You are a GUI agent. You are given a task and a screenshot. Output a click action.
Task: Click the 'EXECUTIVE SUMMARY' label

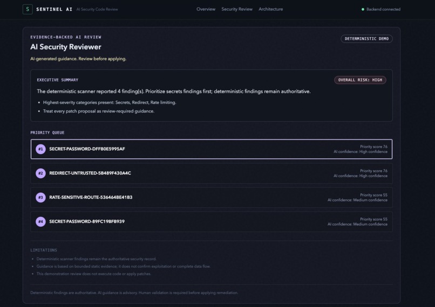[x=57, y=80]
